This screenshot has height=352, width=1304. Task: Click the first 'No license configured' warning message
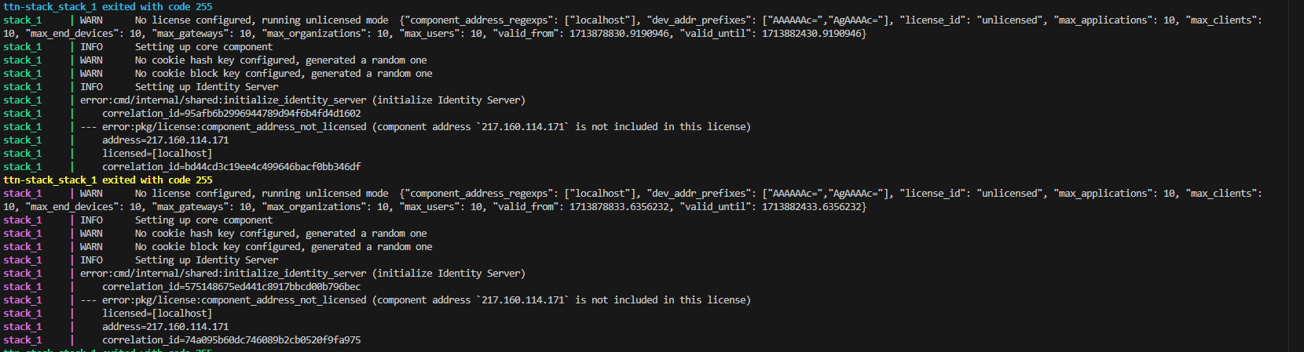[262, 20]
